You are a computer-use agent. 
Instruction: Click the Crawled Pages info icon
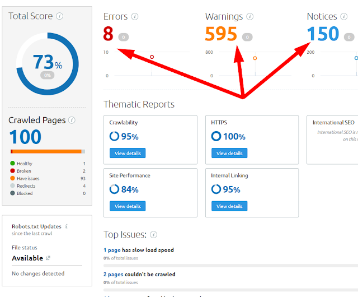[x=72, y=120]
